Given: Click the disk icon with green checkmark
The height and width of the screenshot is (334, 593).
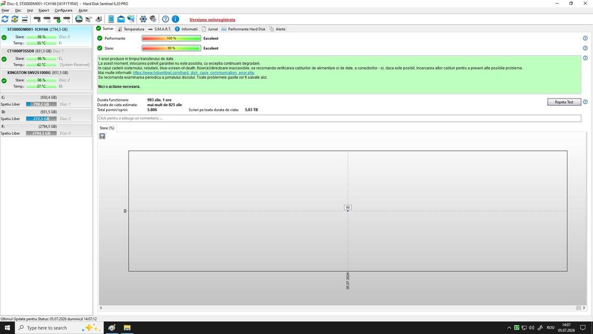Looking at the screenshot, I should pos(57,19).
